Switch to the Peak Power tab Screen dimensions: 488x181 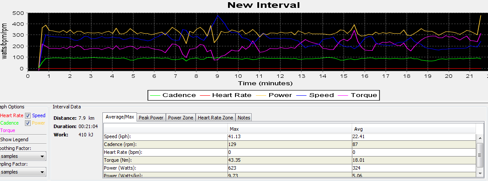tap(151, 118)
